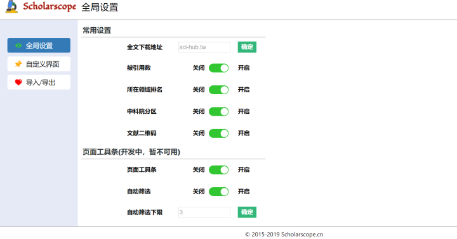Click the 全文下载地址 label
This screenshot has height=239, width=457.
tap(145, 47)
